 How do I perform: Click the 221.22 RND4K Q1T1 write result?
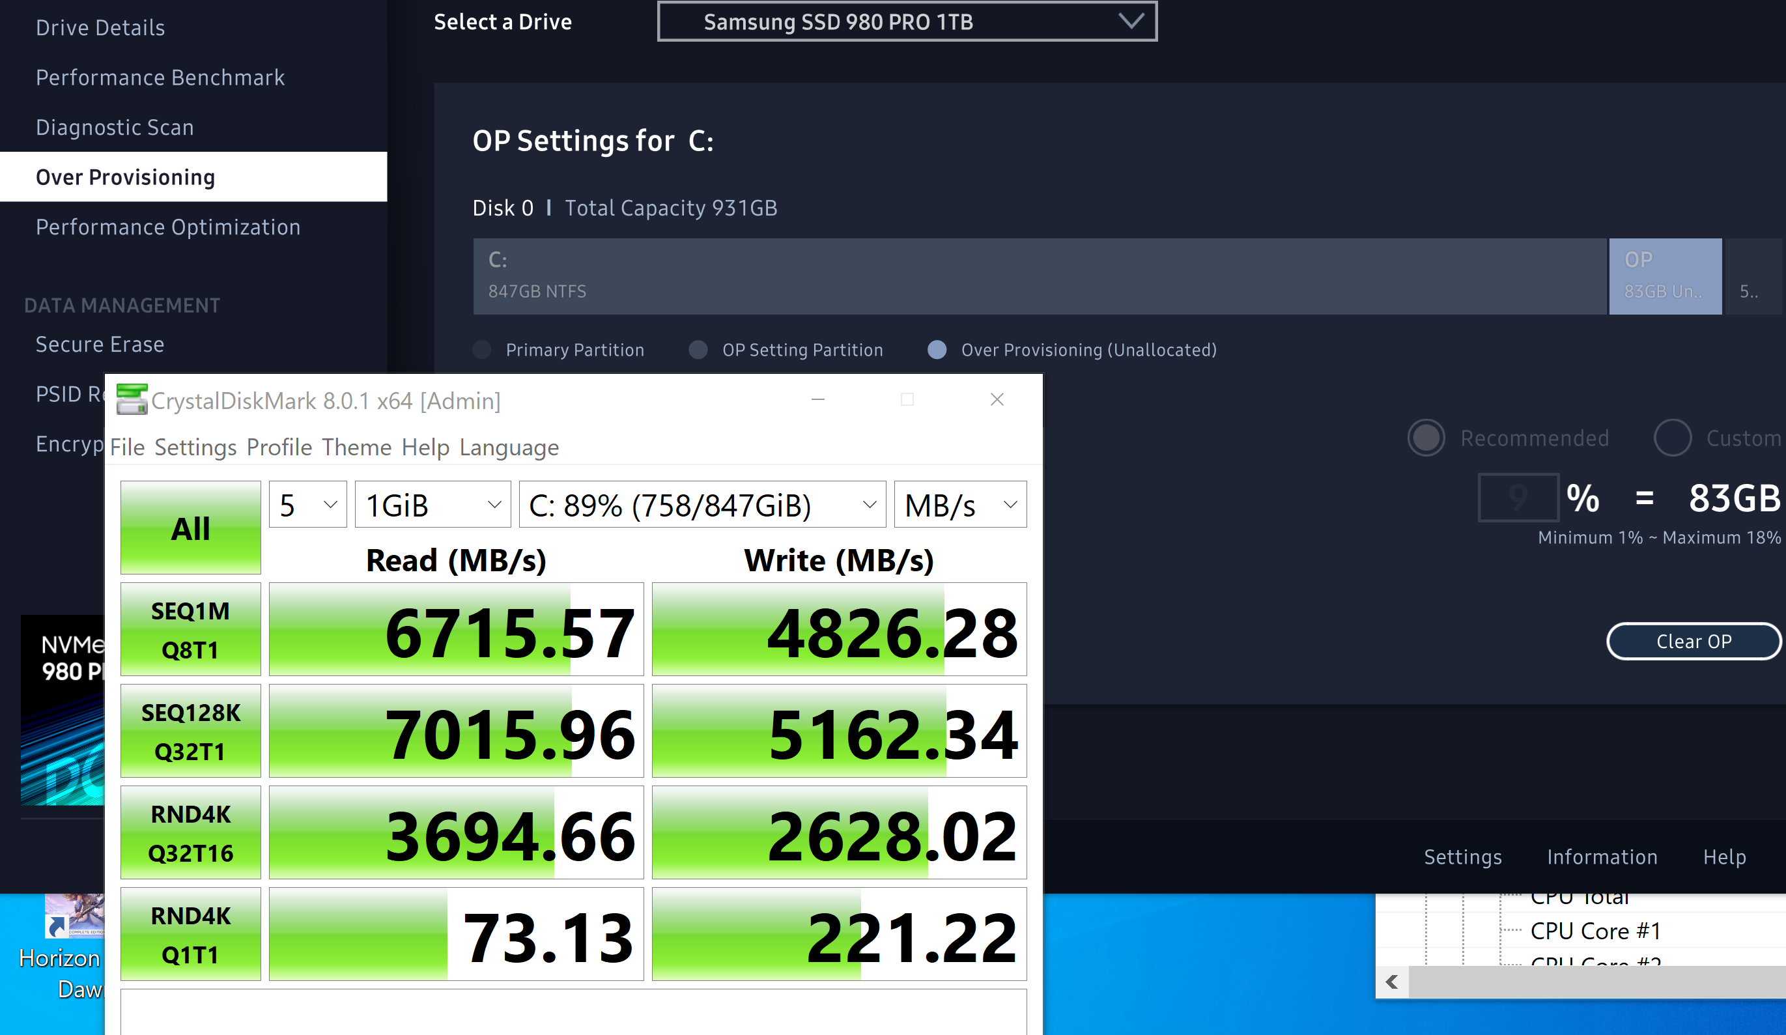[x=839, y=934]
